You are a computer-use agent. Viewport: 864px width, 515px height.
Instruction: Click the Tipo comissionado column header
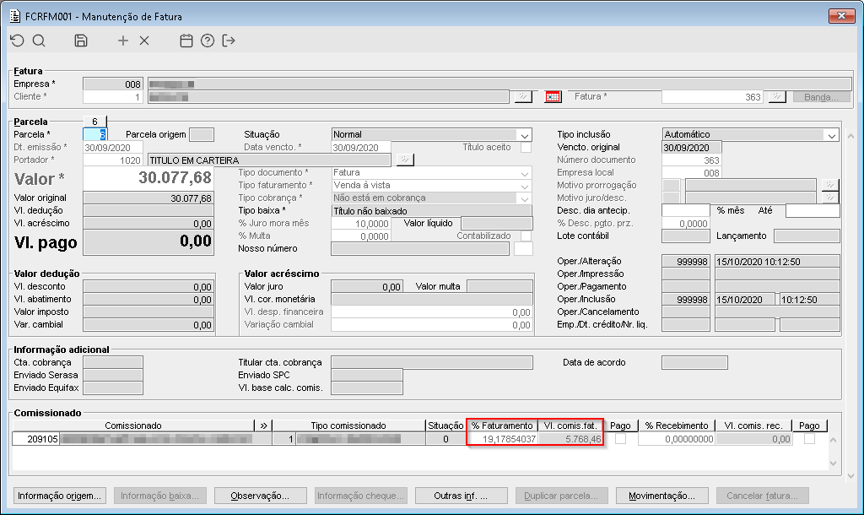348,426
